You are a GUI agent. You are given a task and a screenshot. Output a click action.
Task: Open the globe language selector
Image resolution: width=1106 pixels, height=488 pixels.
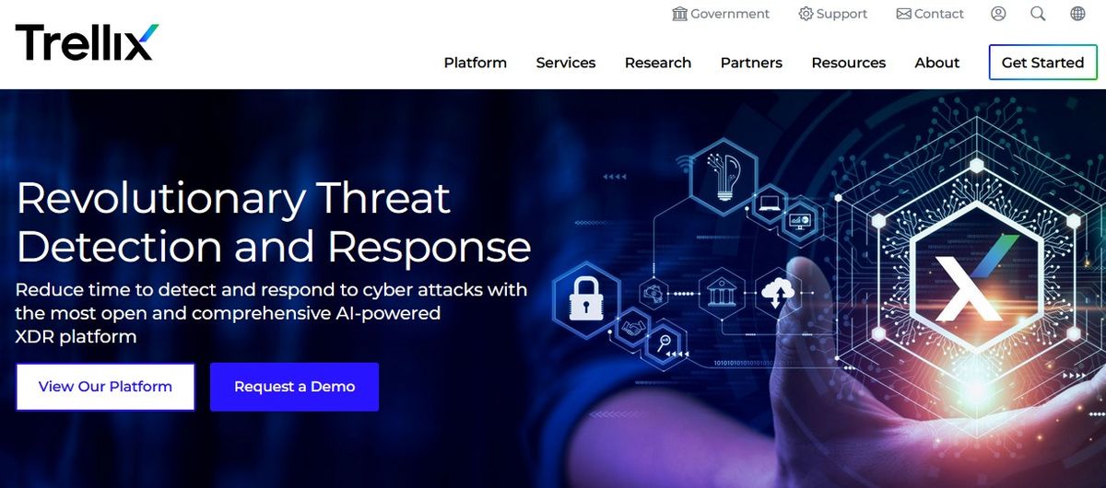point(1077,14)
